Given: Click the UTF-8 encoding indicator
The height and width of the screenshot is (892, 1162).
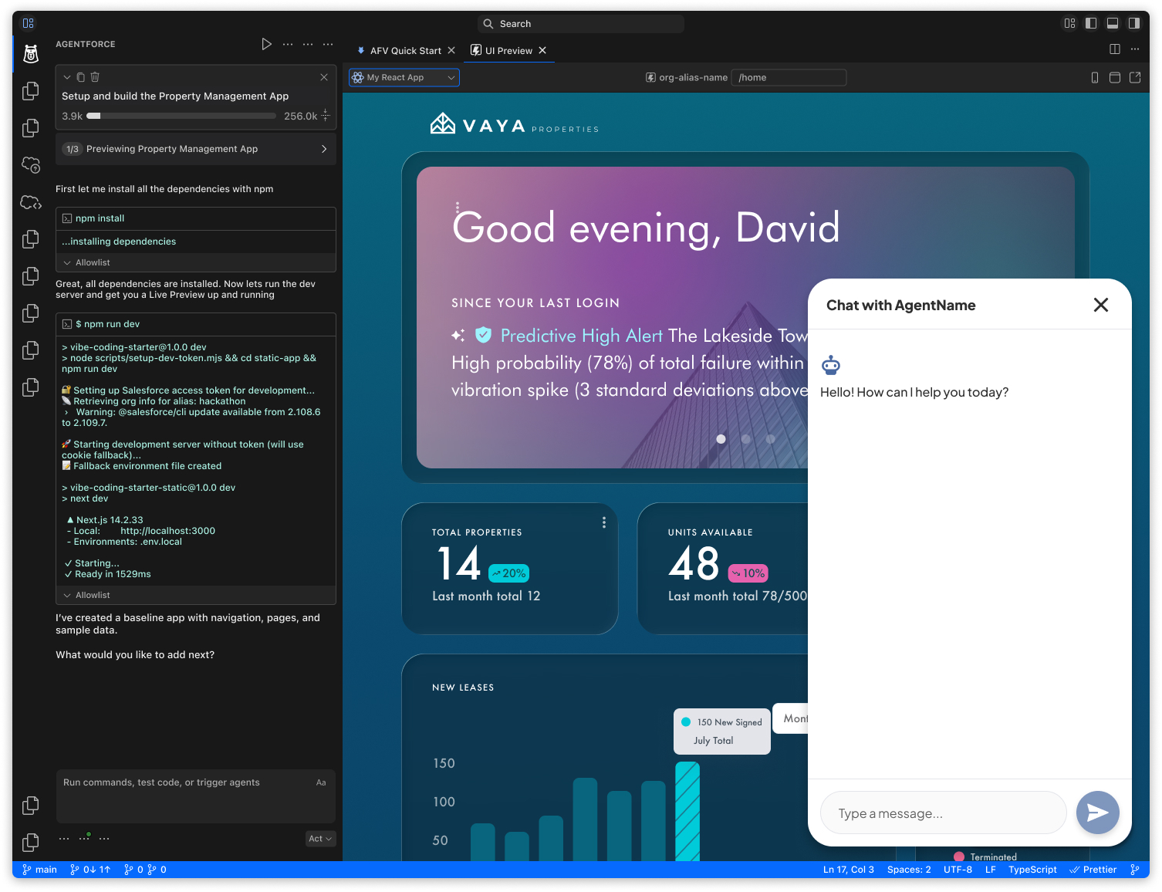Looking at the screenshot, I should tap(958, 870).
